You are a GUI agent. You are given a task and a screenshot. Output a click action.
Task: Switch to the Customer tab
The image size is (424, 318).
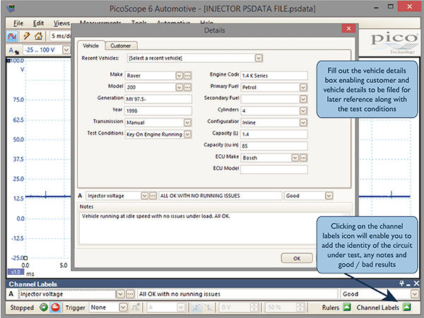point(121,45)
